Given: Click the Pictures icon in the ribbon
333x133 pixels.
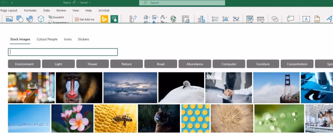Looking at the screenshot, I should tap(9, 19).
